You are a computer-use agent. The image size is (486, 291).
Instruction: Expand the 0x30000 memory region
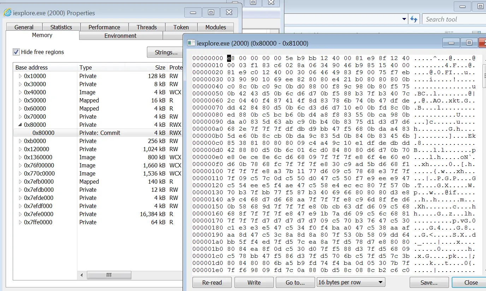pos(20,84)
